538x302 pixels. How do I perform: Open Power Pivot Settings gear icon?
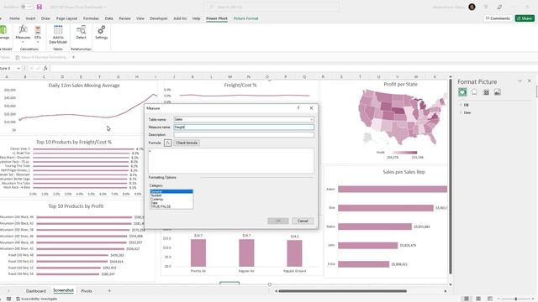point(101,30)
